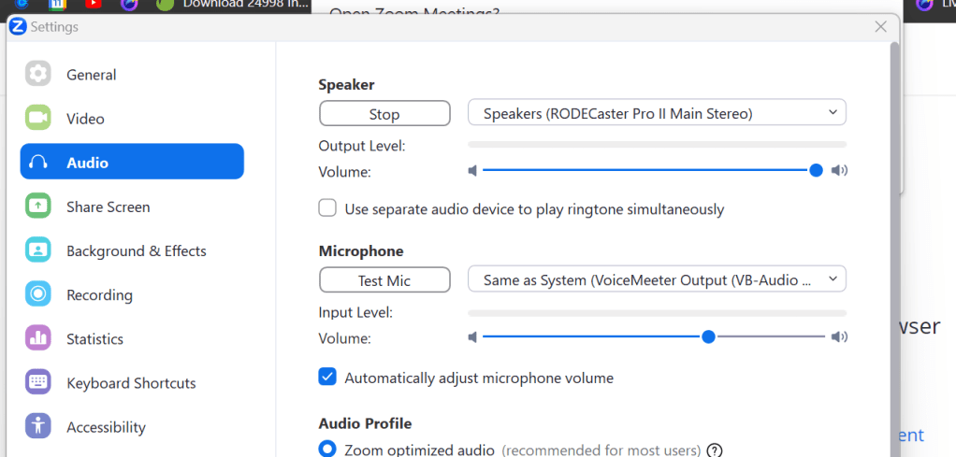Click the Audio Profile heading

[x=365, y=422]
